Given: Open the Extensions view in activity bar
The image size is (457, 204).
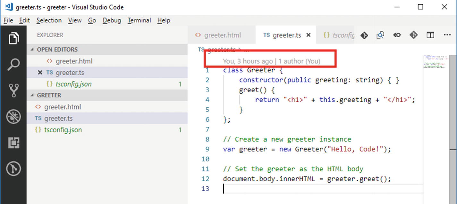Looking at the screenshot, I should click(x=13, y=143).
